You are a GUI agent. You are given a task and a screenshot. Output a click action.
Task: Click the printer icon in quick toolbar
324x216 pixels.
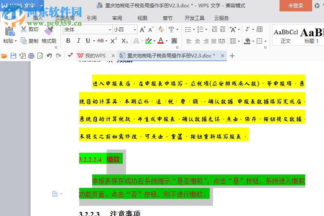click(x=31, y=56)
